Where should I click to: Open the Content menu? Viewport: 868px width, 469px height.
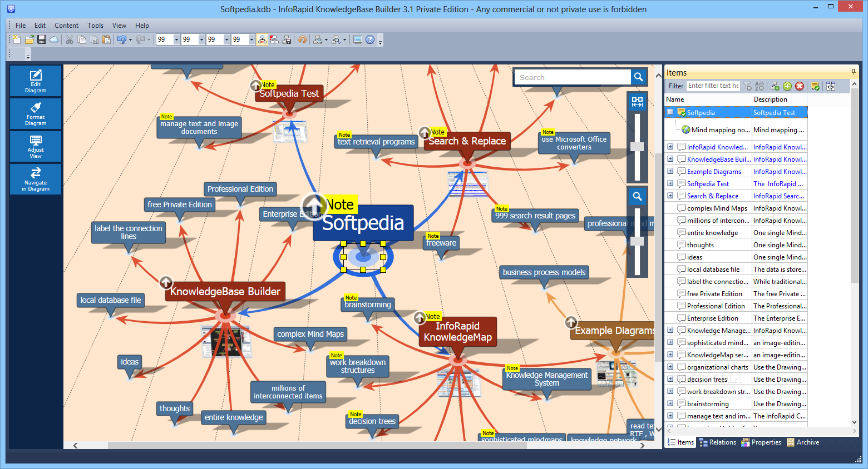(x=66, y=26)
